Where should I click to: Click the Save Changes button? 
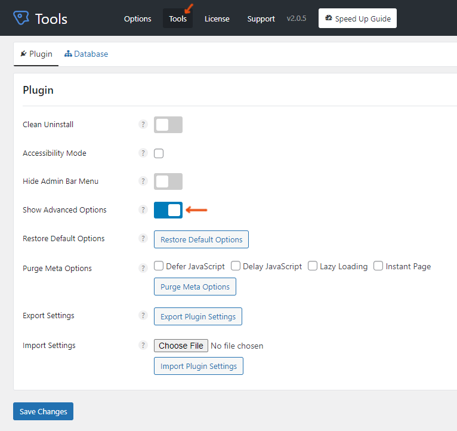tap(43, 411)
